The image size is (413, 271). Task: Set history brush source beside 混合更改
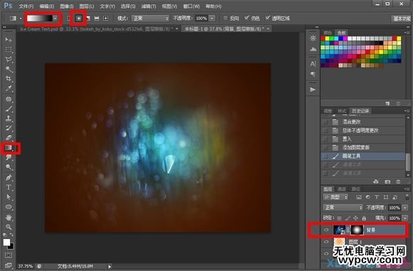325,122
